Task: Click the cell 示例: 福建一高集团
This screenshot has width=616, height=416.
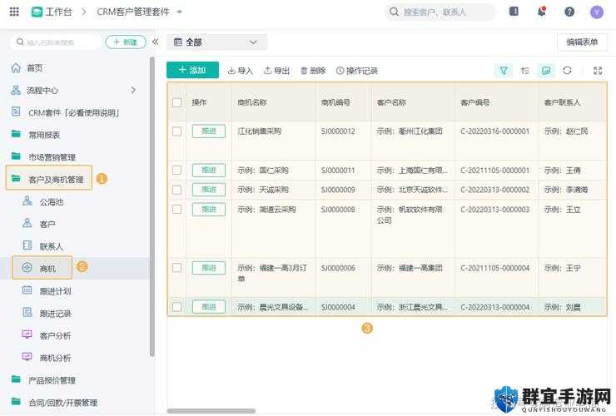Action: [x=410, y=268]
